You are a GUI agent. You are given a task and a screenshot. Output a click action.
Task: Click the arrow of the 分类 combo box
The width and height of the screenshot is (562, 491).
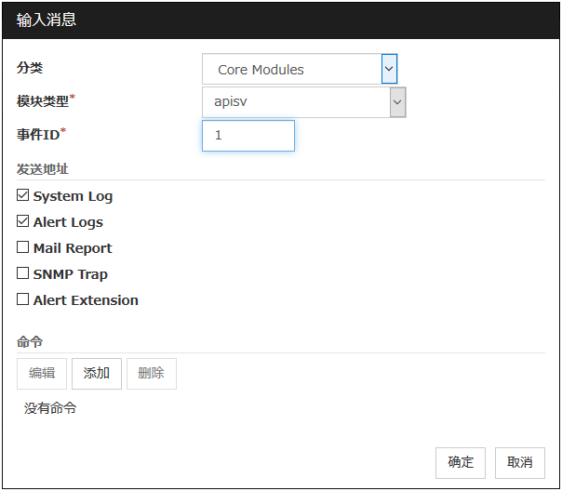point(389,69)
